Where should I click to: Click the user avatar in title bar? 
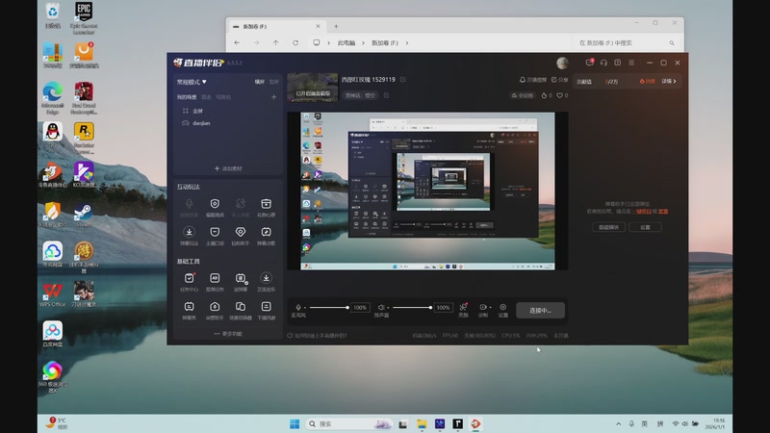tap(562, 63)
